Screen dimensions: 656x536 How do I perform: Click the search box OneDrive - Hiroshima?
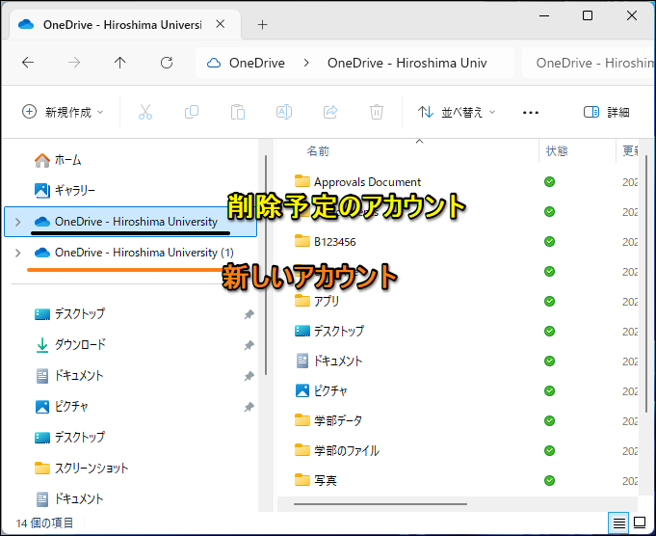coord(588,63)
